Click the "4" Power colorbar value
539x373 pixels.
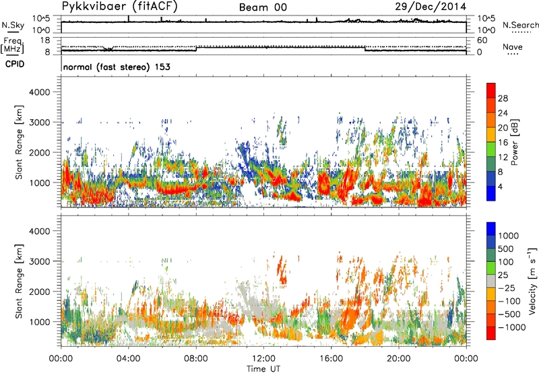point(500,186)
